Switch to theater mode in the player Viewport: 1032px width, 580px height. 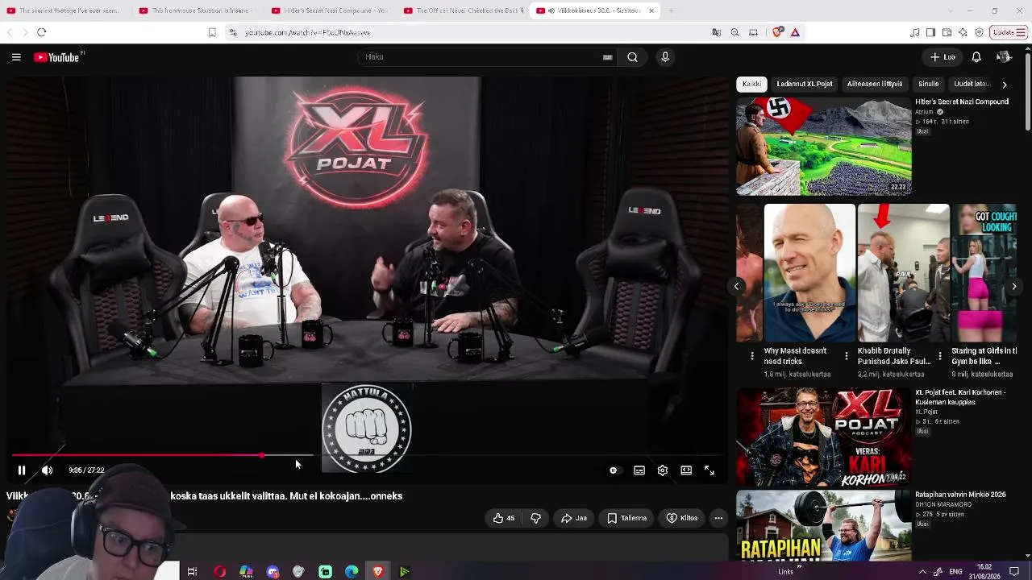coord(686,470)
